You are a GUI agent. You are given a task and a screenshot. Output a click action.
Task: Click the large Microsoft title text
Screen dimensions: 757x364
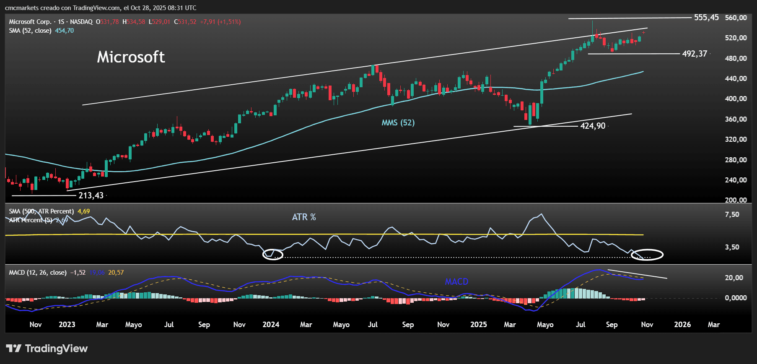pos(131,57)
